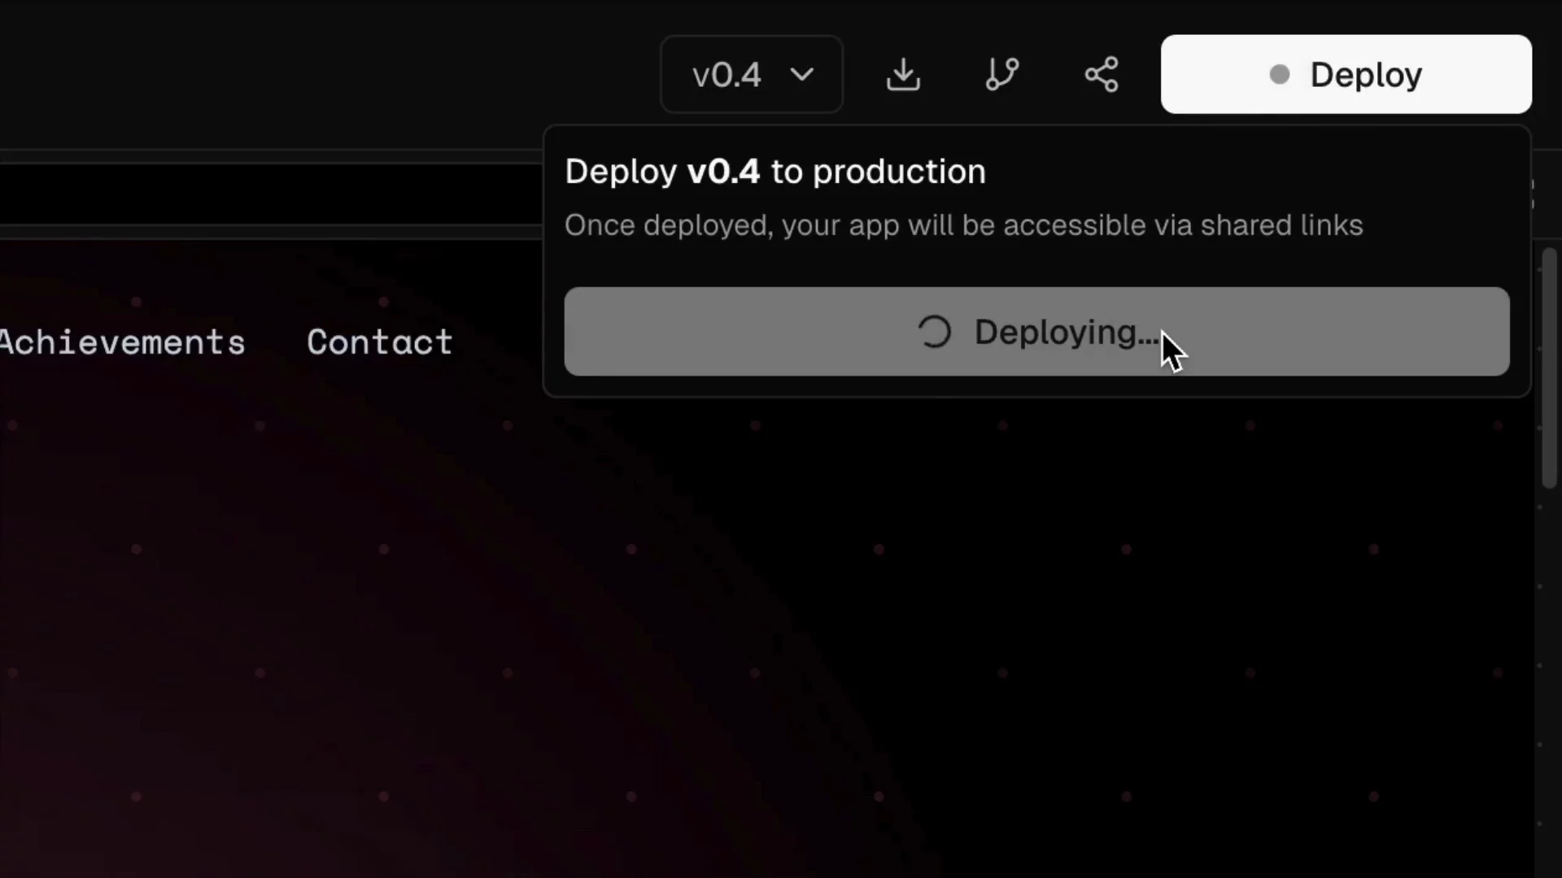Click the gray status dot on Deploy
Screen dimensions: 1562x878
point(1280,75)
